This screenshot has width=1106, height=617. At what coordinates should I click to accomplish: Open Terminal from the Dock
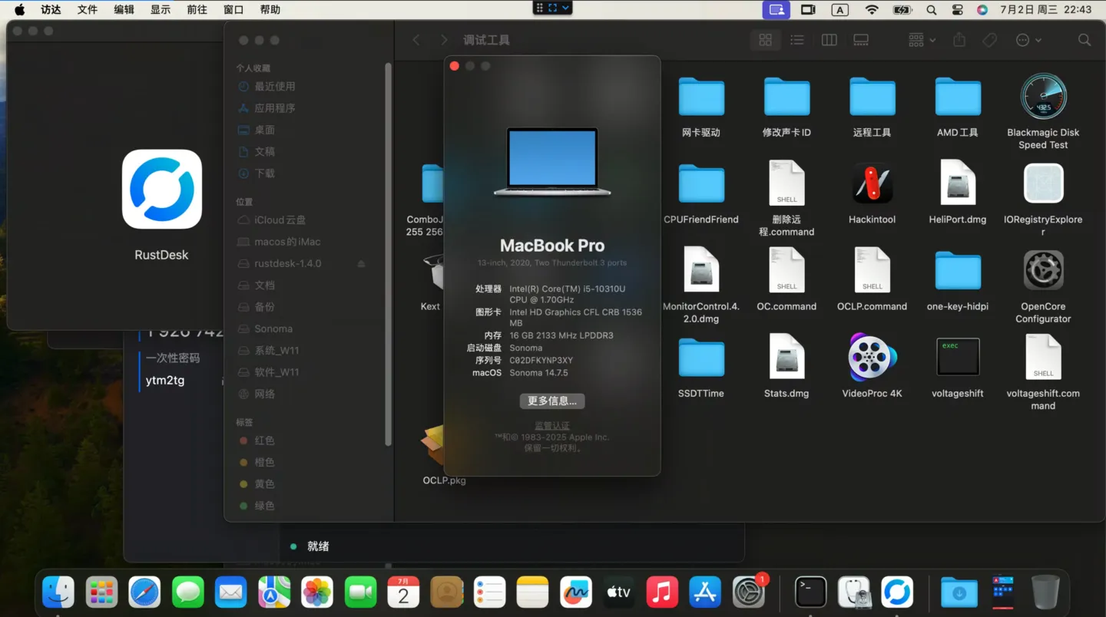pyautogui.click(x=810, y=592)
